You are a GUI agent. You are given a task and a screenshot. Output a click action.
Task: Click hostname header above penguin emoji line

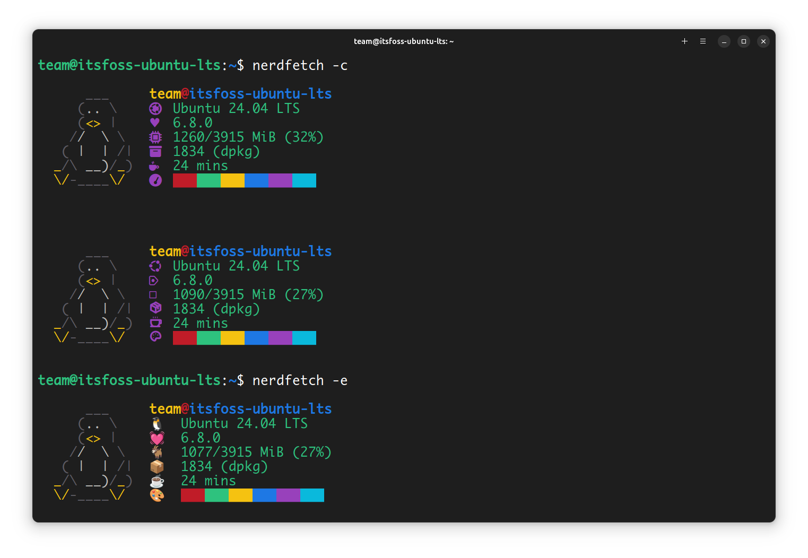click(240, 409)
